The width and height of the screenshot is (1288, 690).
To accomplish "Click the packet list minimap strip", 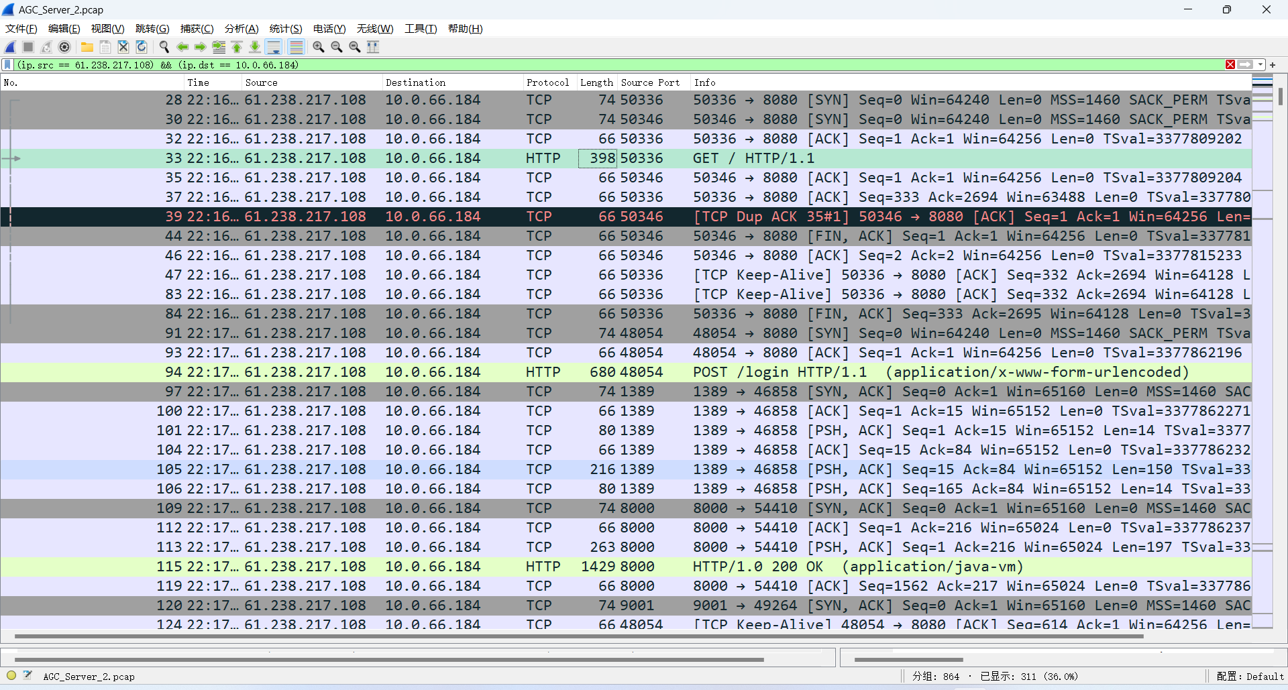I will click(1263, 353).
